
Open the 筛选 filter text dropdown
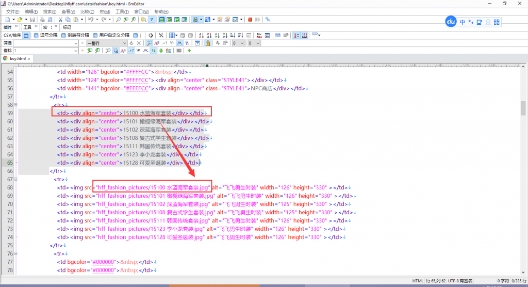coord(75,43)
